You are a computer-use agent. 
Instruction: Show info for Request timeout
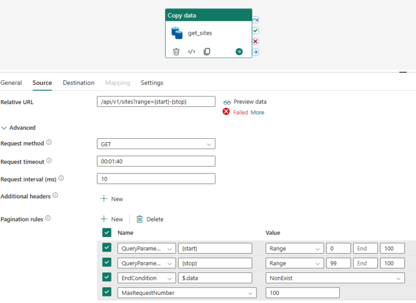[49, 161]
